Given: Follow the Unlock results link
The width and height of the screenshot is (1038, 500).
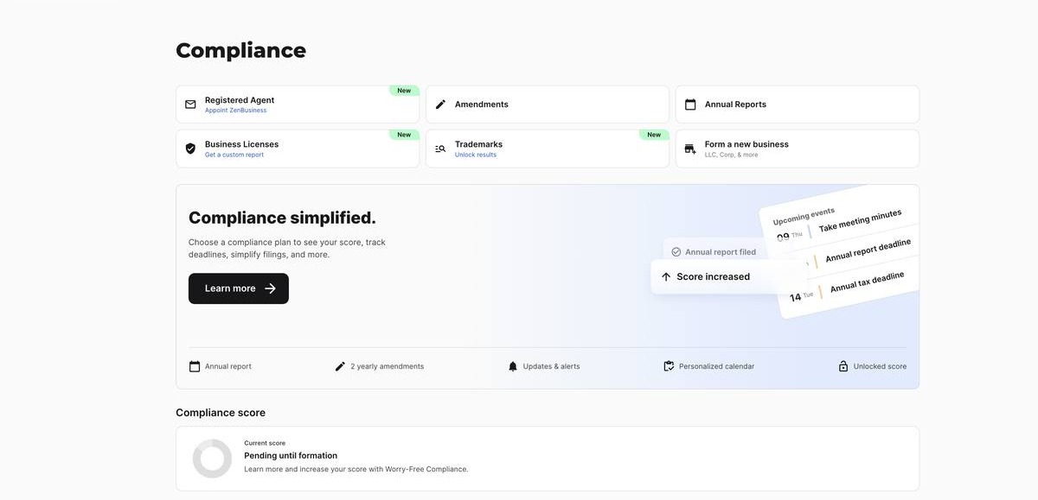Looking at the screenshot, I should pos(476,155).
